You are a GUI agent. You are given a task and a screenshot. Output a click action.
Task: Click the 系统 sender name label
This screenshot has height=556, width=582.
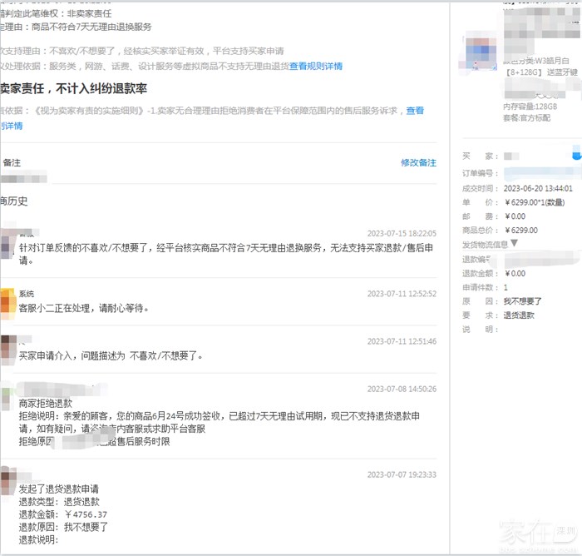pyautogui.click(x=27, y=294)
